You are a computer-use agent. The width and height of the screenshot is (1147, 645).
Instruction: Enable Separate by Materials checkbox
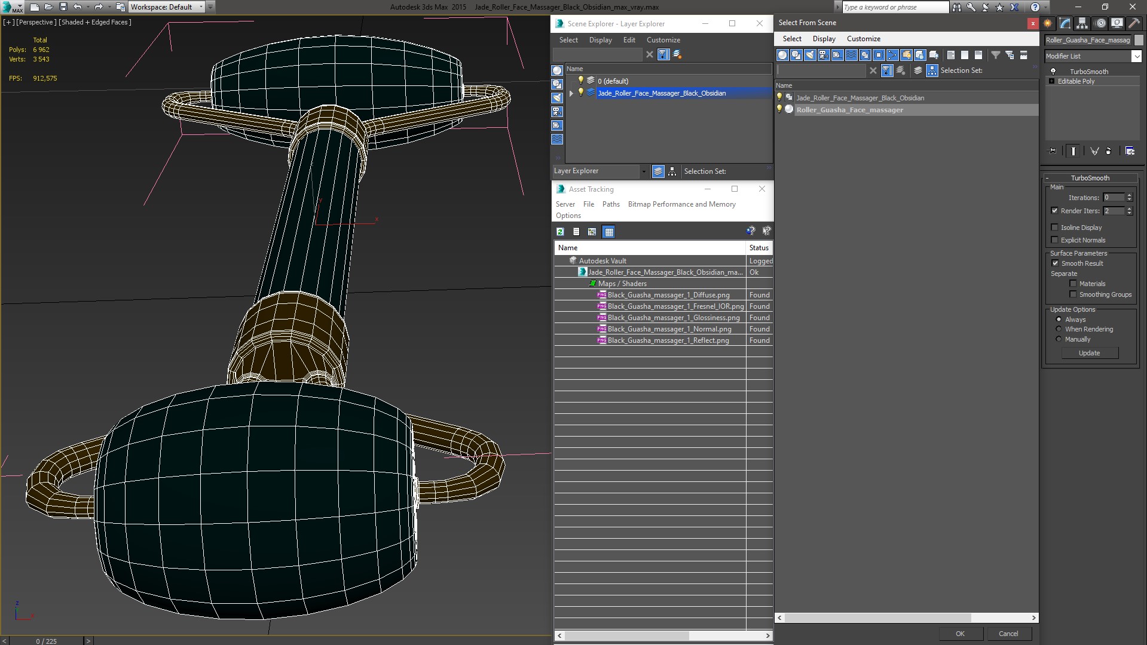1073,284
